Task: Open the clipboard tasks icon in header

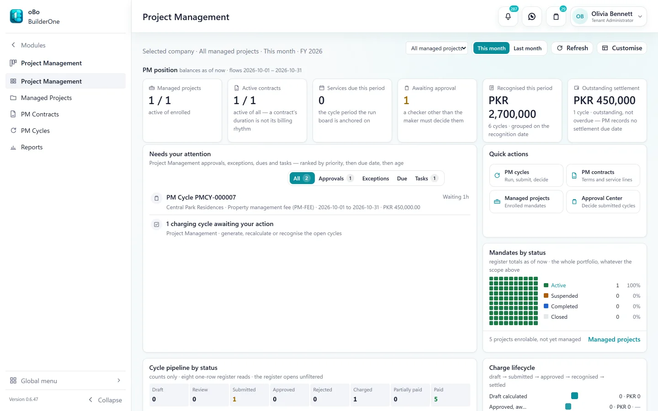Action: (x=556, y=16)
